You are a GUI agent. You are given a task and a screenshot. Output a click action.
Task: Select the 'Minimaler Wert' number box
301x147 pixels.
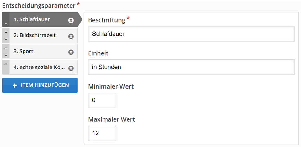[102, 100]
